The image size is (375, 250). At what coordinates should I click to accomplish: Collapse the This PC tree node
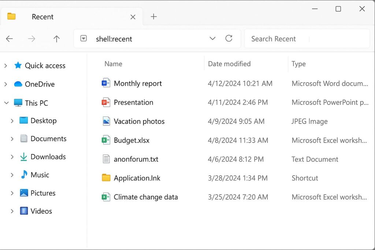pyautogui.click(x=6, y=103)
